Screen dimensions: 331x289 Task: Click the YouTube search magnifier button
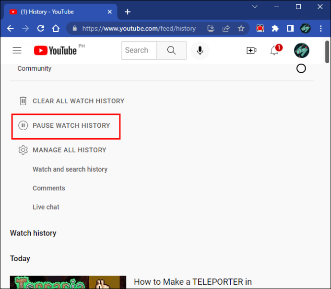click(172, 51)
